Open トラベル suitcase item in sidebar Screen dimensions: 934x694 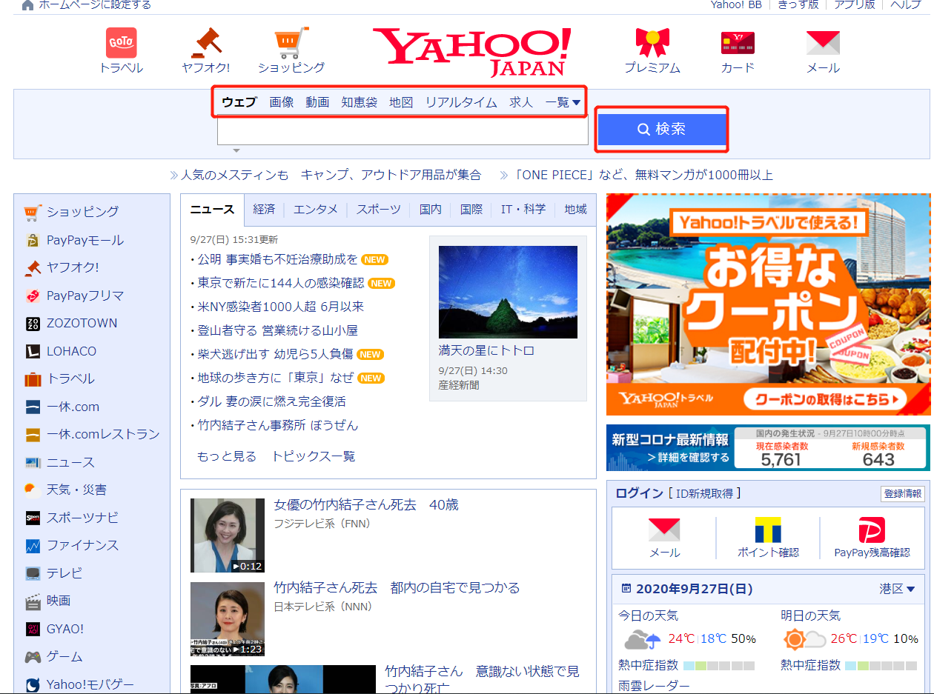coord(70,378)
